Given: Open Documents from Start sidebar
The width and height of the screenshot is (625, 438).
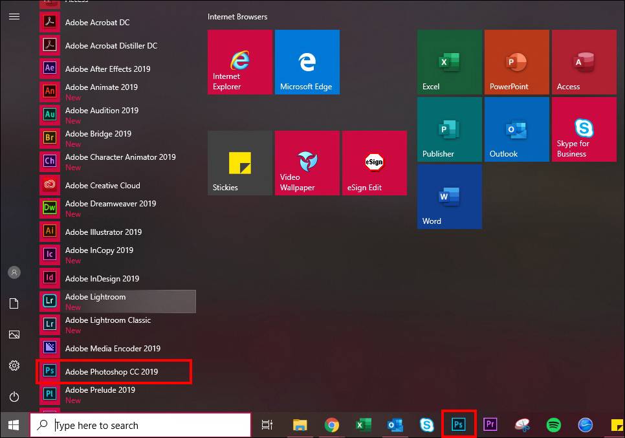Looking at the screenshot, I should point(14,303).
